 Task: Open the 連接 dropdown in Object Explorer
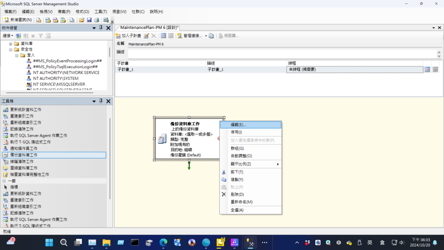pos(8,36)
